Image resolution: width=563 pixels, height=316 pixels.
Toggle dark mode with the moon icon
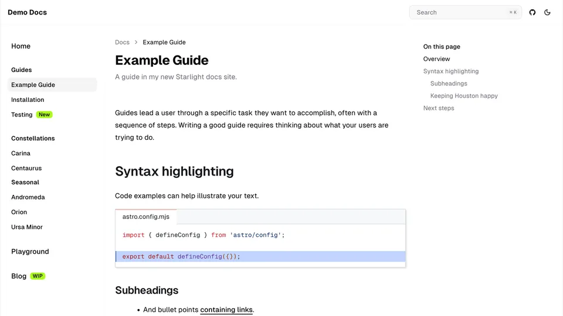point(548,12)
